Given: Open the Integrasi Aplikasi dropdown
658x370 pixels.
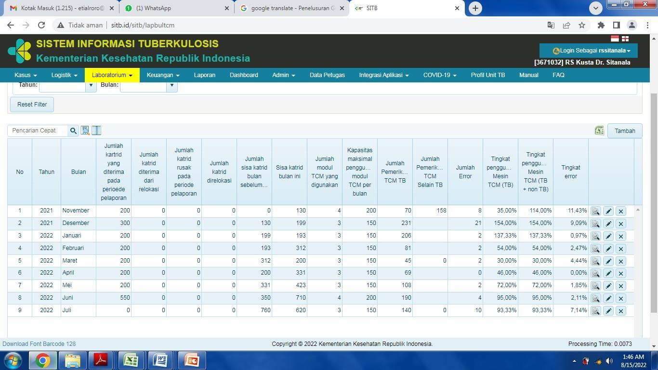Looking at the screenshot, I should pos(383,75).
